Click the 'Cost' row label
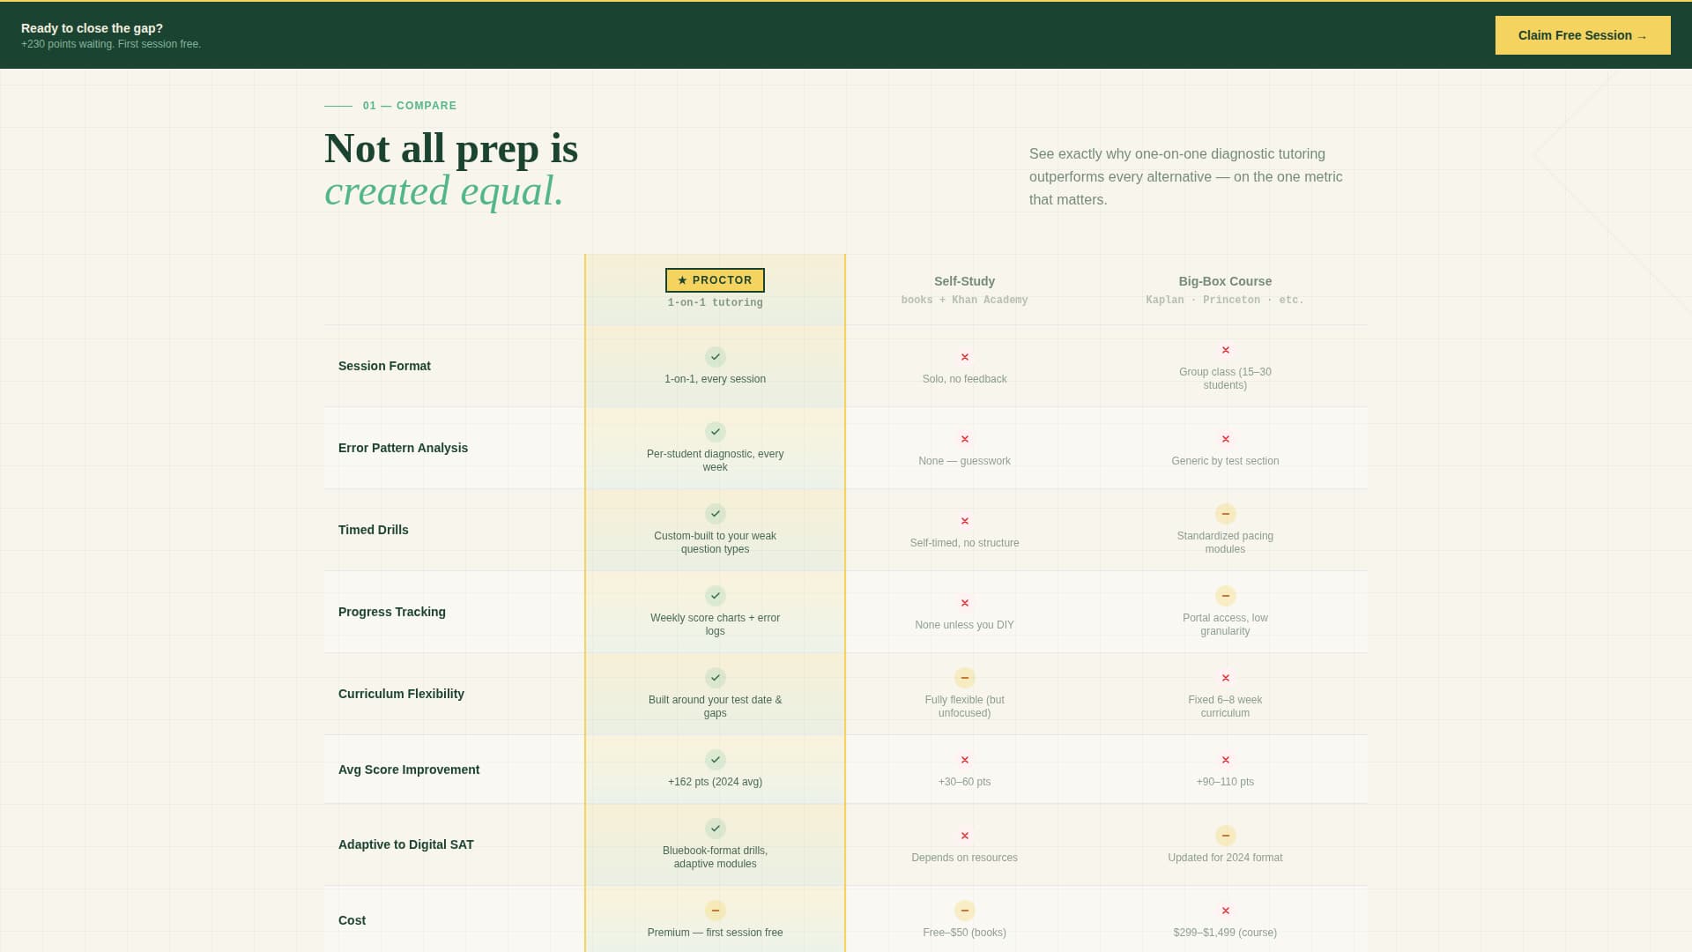Viewport: 1692px width, 952px height. pos(352,920)
